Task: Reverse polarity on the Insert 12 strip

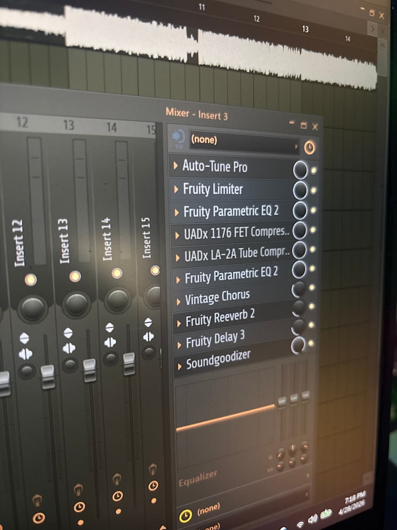Action: (25, 338)
